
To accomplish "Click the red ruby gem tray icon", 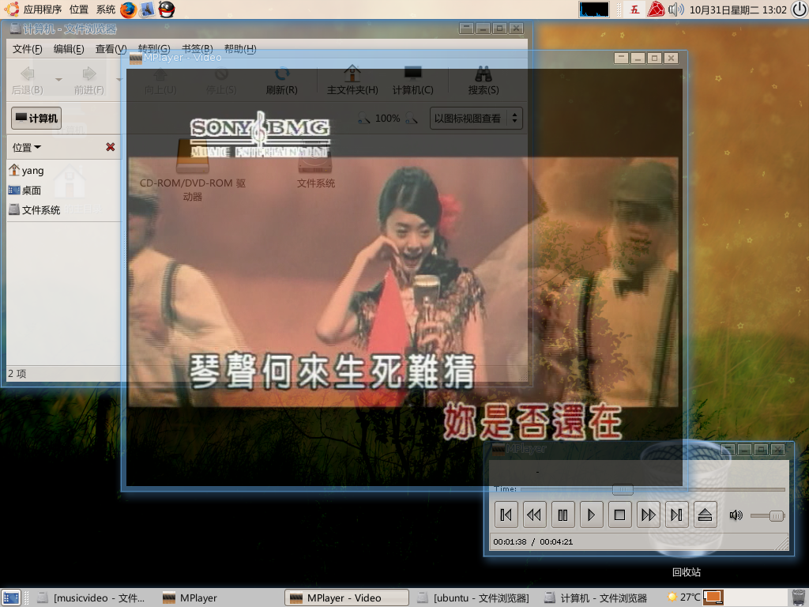I will coord(656,9).
